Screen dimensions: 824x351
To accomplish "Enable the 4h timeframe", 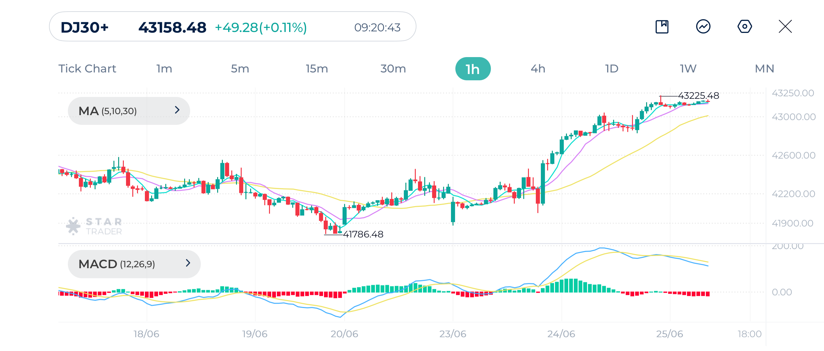I will pos(537,68).
